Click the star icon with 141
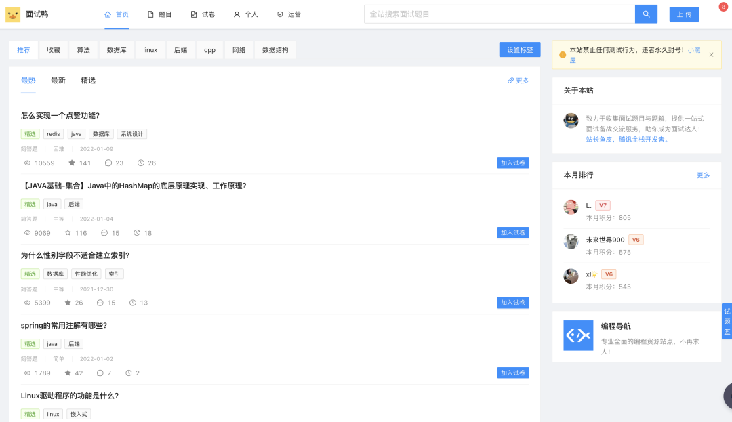 coord(71,163)
